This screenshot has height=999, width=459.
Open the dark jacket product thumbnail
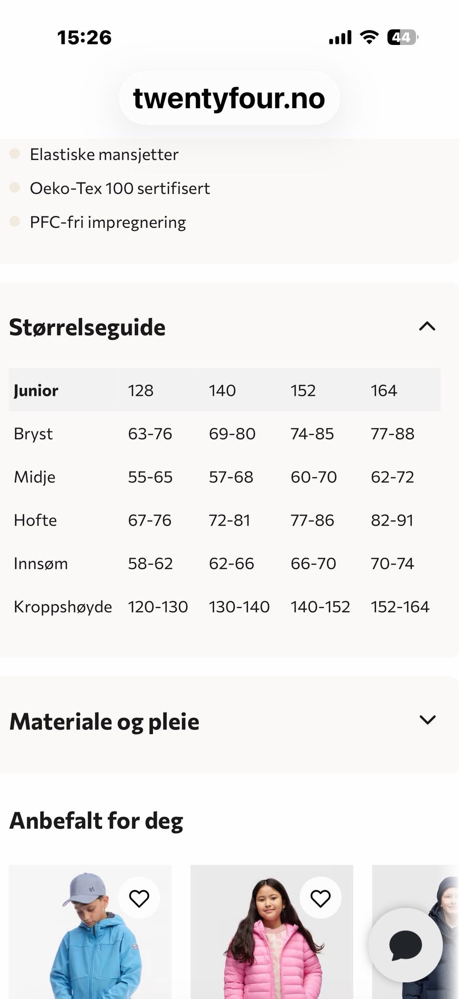click(x=415, y=932)
